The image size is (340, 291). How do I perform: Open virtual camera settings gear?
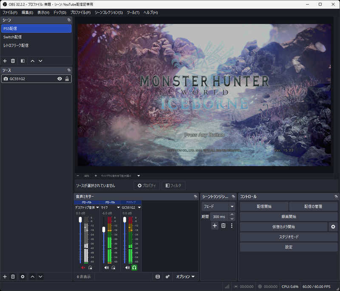333,227
